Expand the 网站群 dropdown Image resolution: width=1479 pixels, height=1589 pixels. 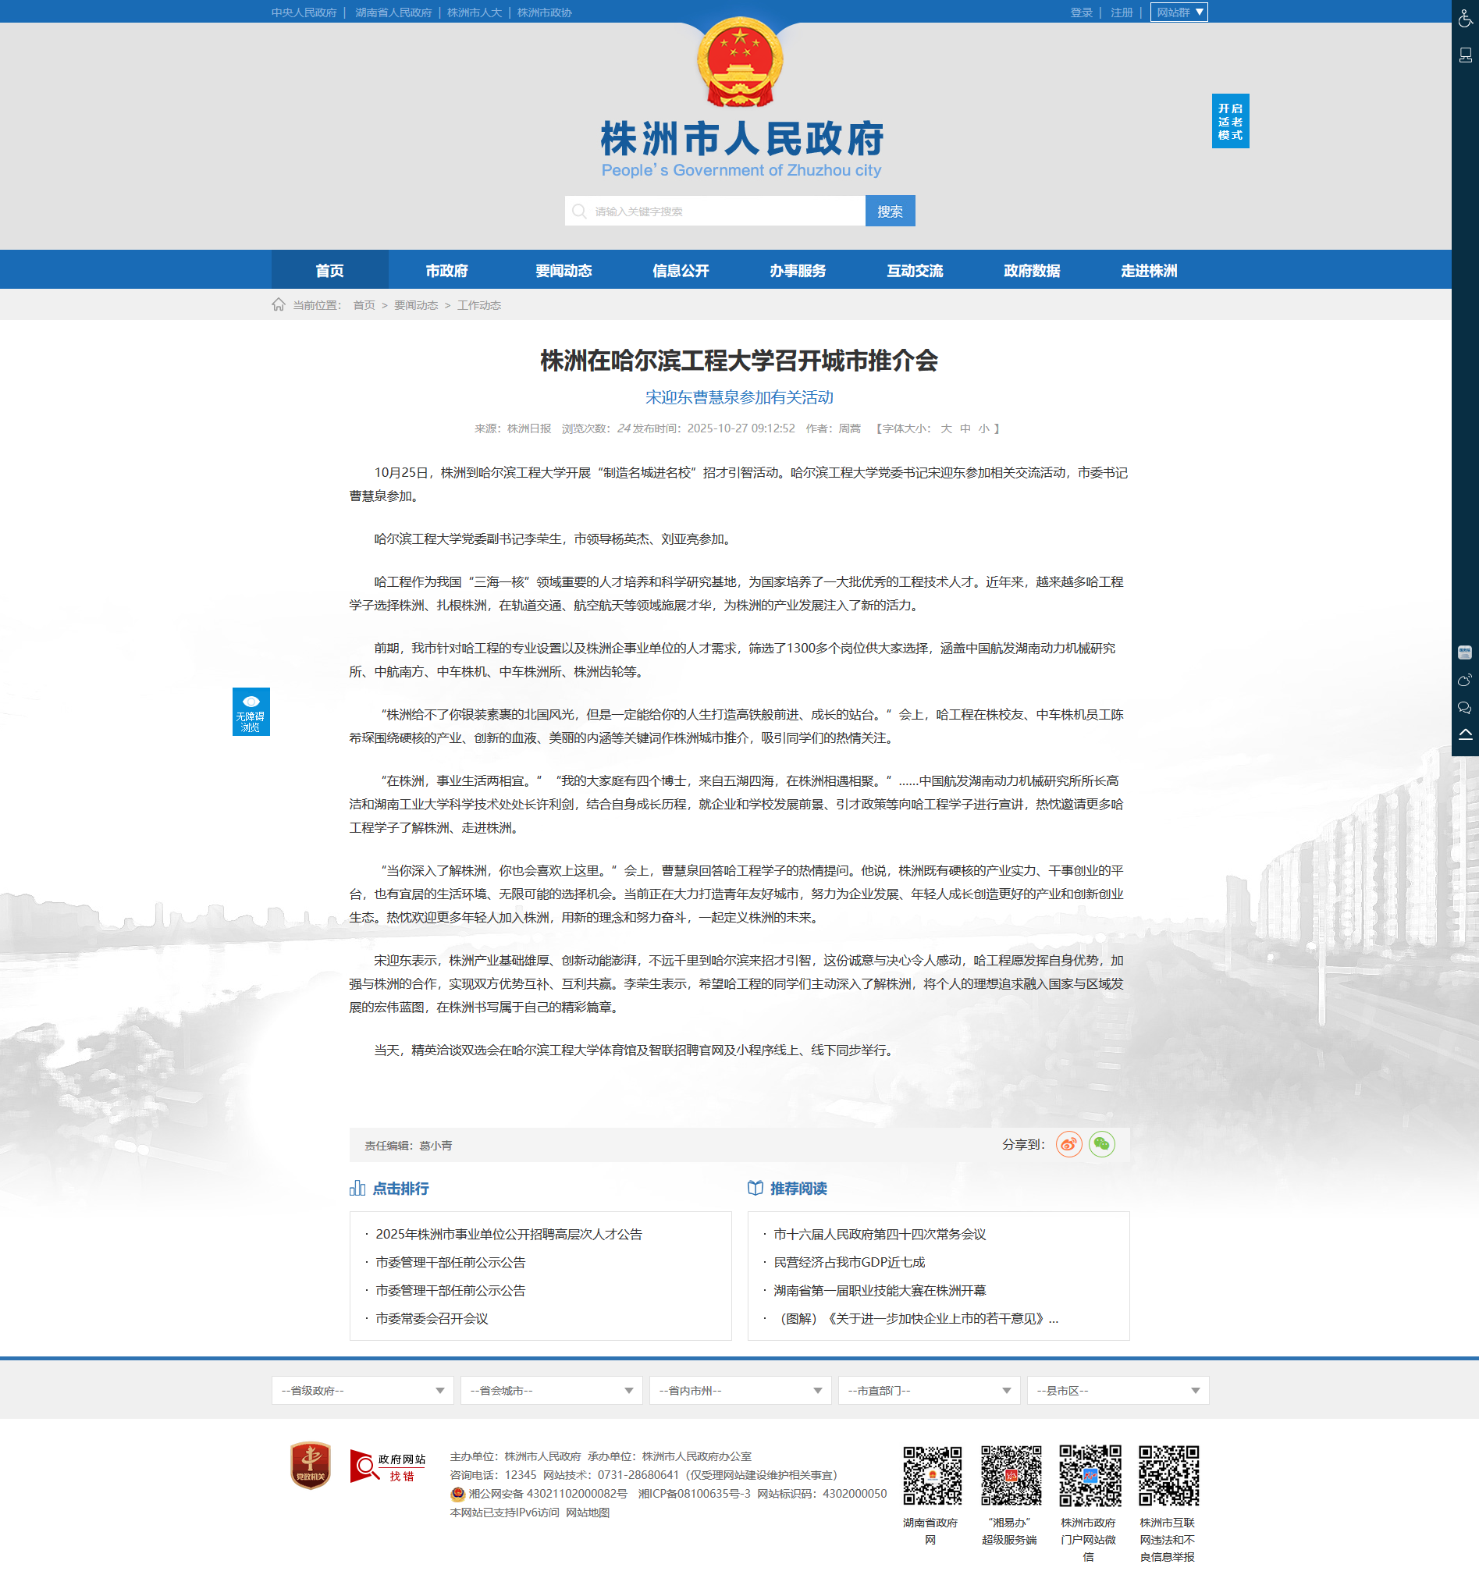tap(1179, 12)
